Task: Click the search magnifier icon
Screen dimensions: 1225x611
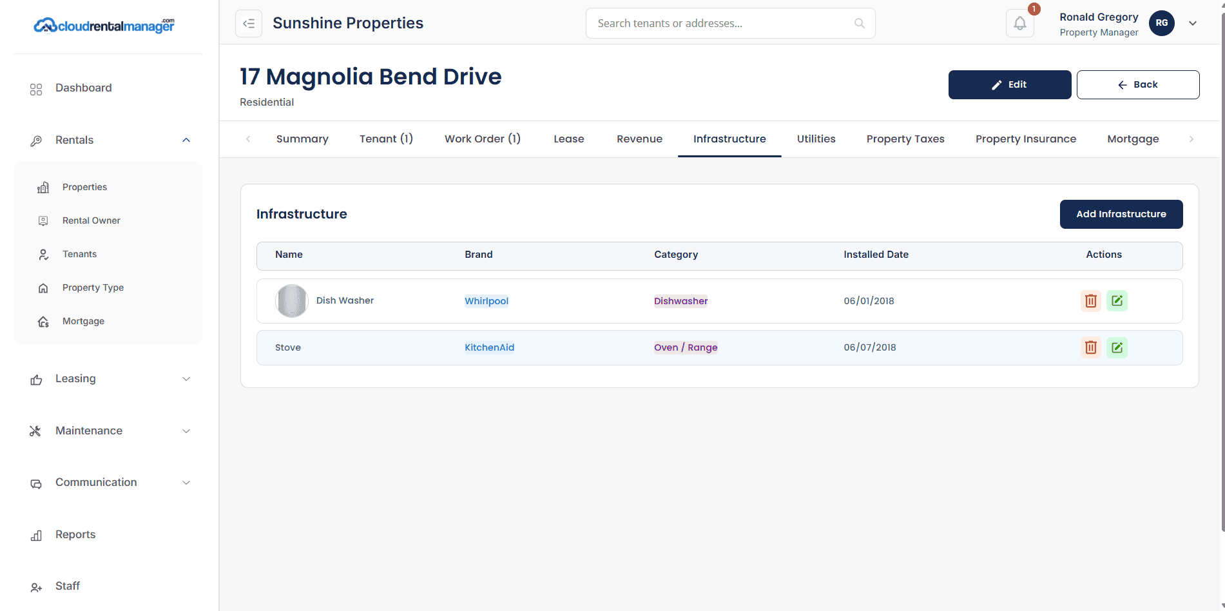Action: pos(859,23)
